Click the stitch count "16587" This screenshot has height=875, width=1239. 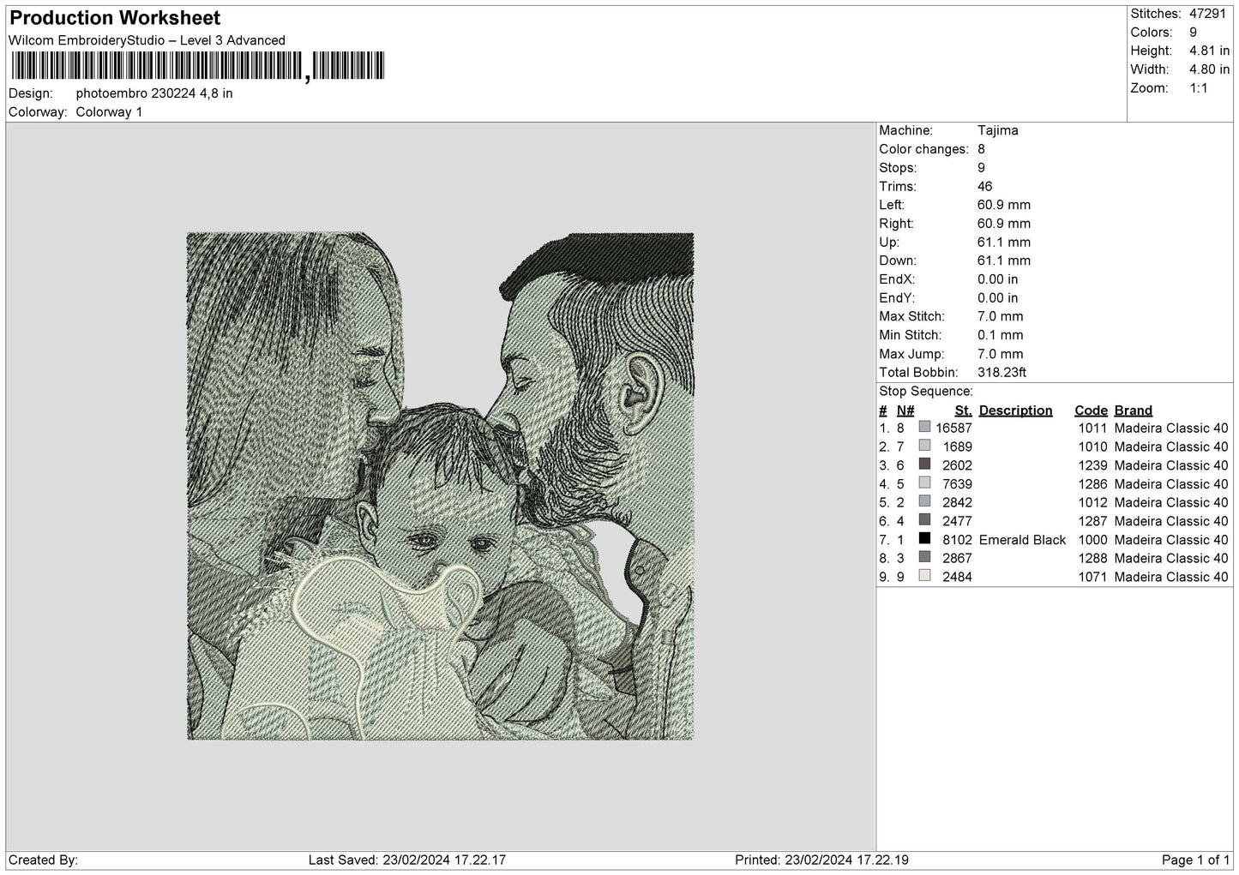click(953, 428)
